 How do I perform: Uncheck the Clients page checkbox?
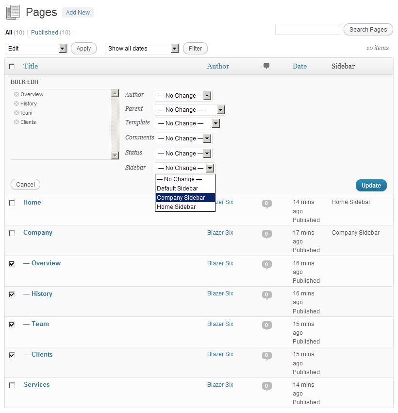pos(12,355)
